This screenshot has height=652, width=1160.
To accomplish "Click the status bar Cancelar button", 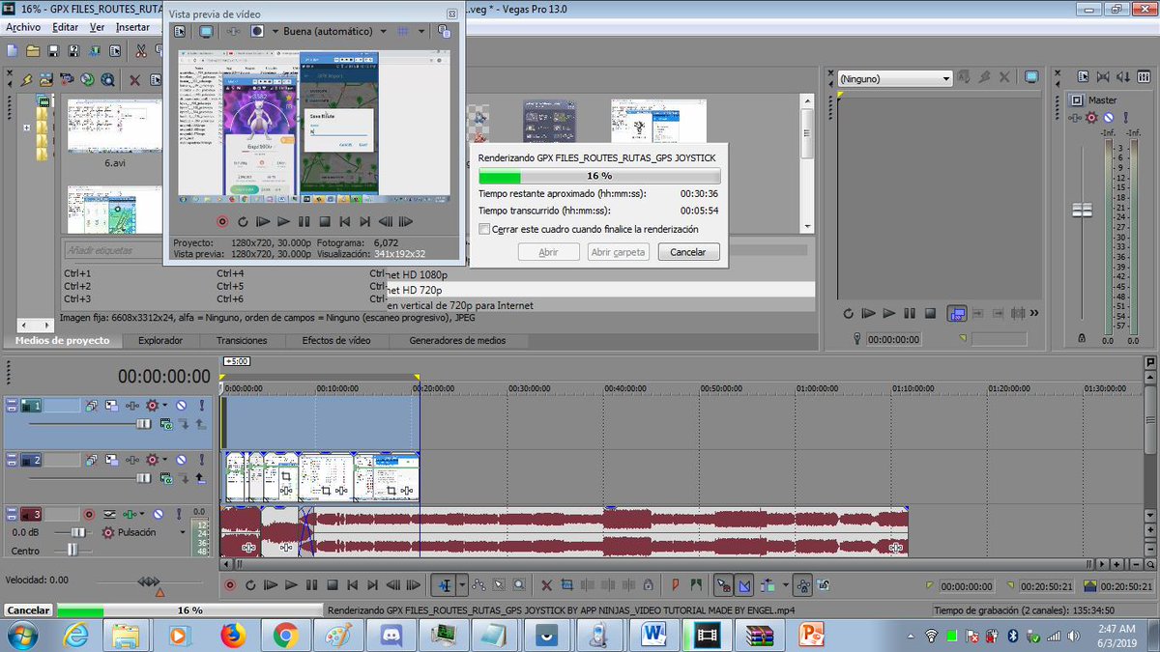I will (28, 610).
